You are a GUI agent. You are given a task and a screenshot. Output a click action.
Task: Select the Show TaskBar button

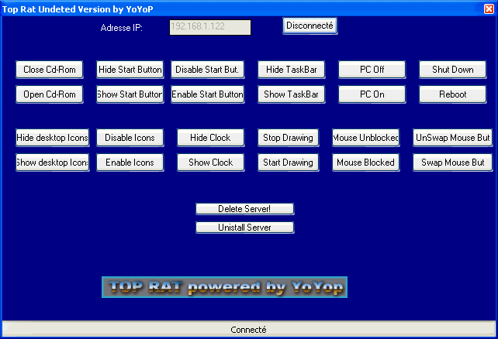(x=291, y=94)
